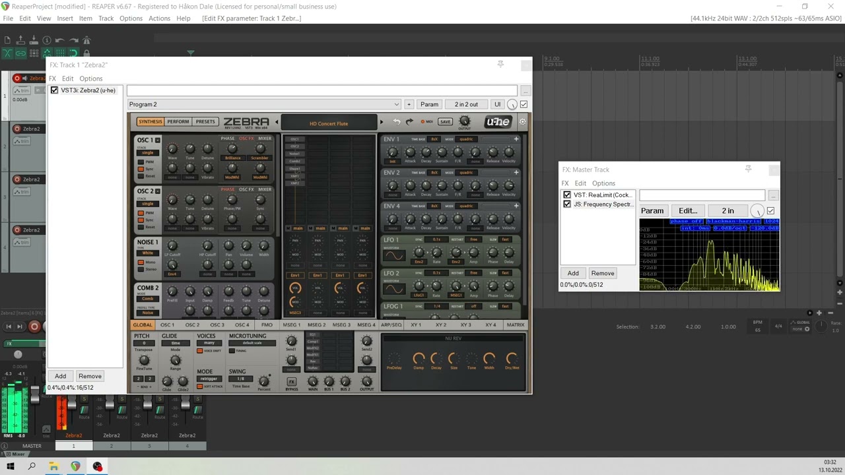Open ENV 1 mode quadric dropdown
The image size is (845, 475).
click(467, 139)
